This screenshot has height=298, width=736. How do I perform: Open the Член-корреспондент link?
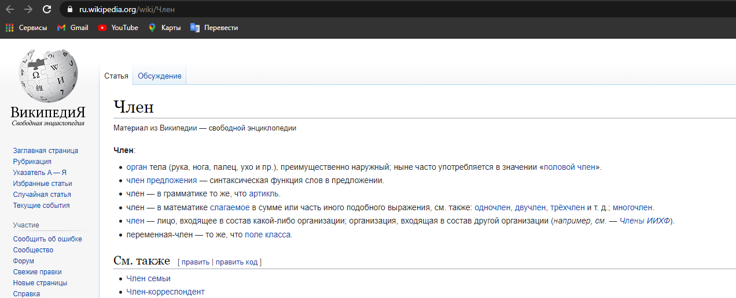[165, 292]
